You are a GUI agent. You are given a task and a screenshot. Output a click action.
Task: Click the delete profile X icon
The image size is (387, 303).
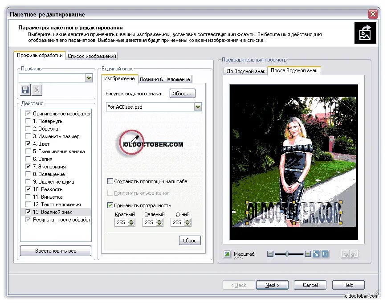coord(37,90)
